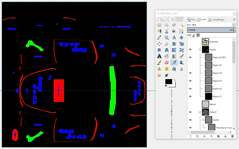
Task: Hide the Region 03 layer
Action: click(x=190, y=81)
